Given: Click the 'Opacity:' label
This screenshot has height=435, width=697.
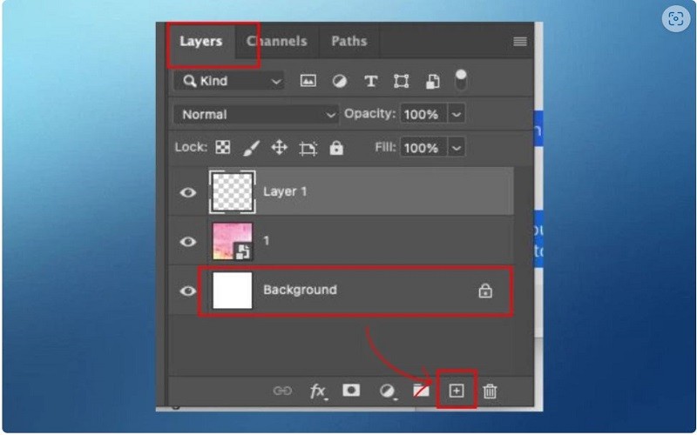Looking at the screenshot, I should 369,114.
